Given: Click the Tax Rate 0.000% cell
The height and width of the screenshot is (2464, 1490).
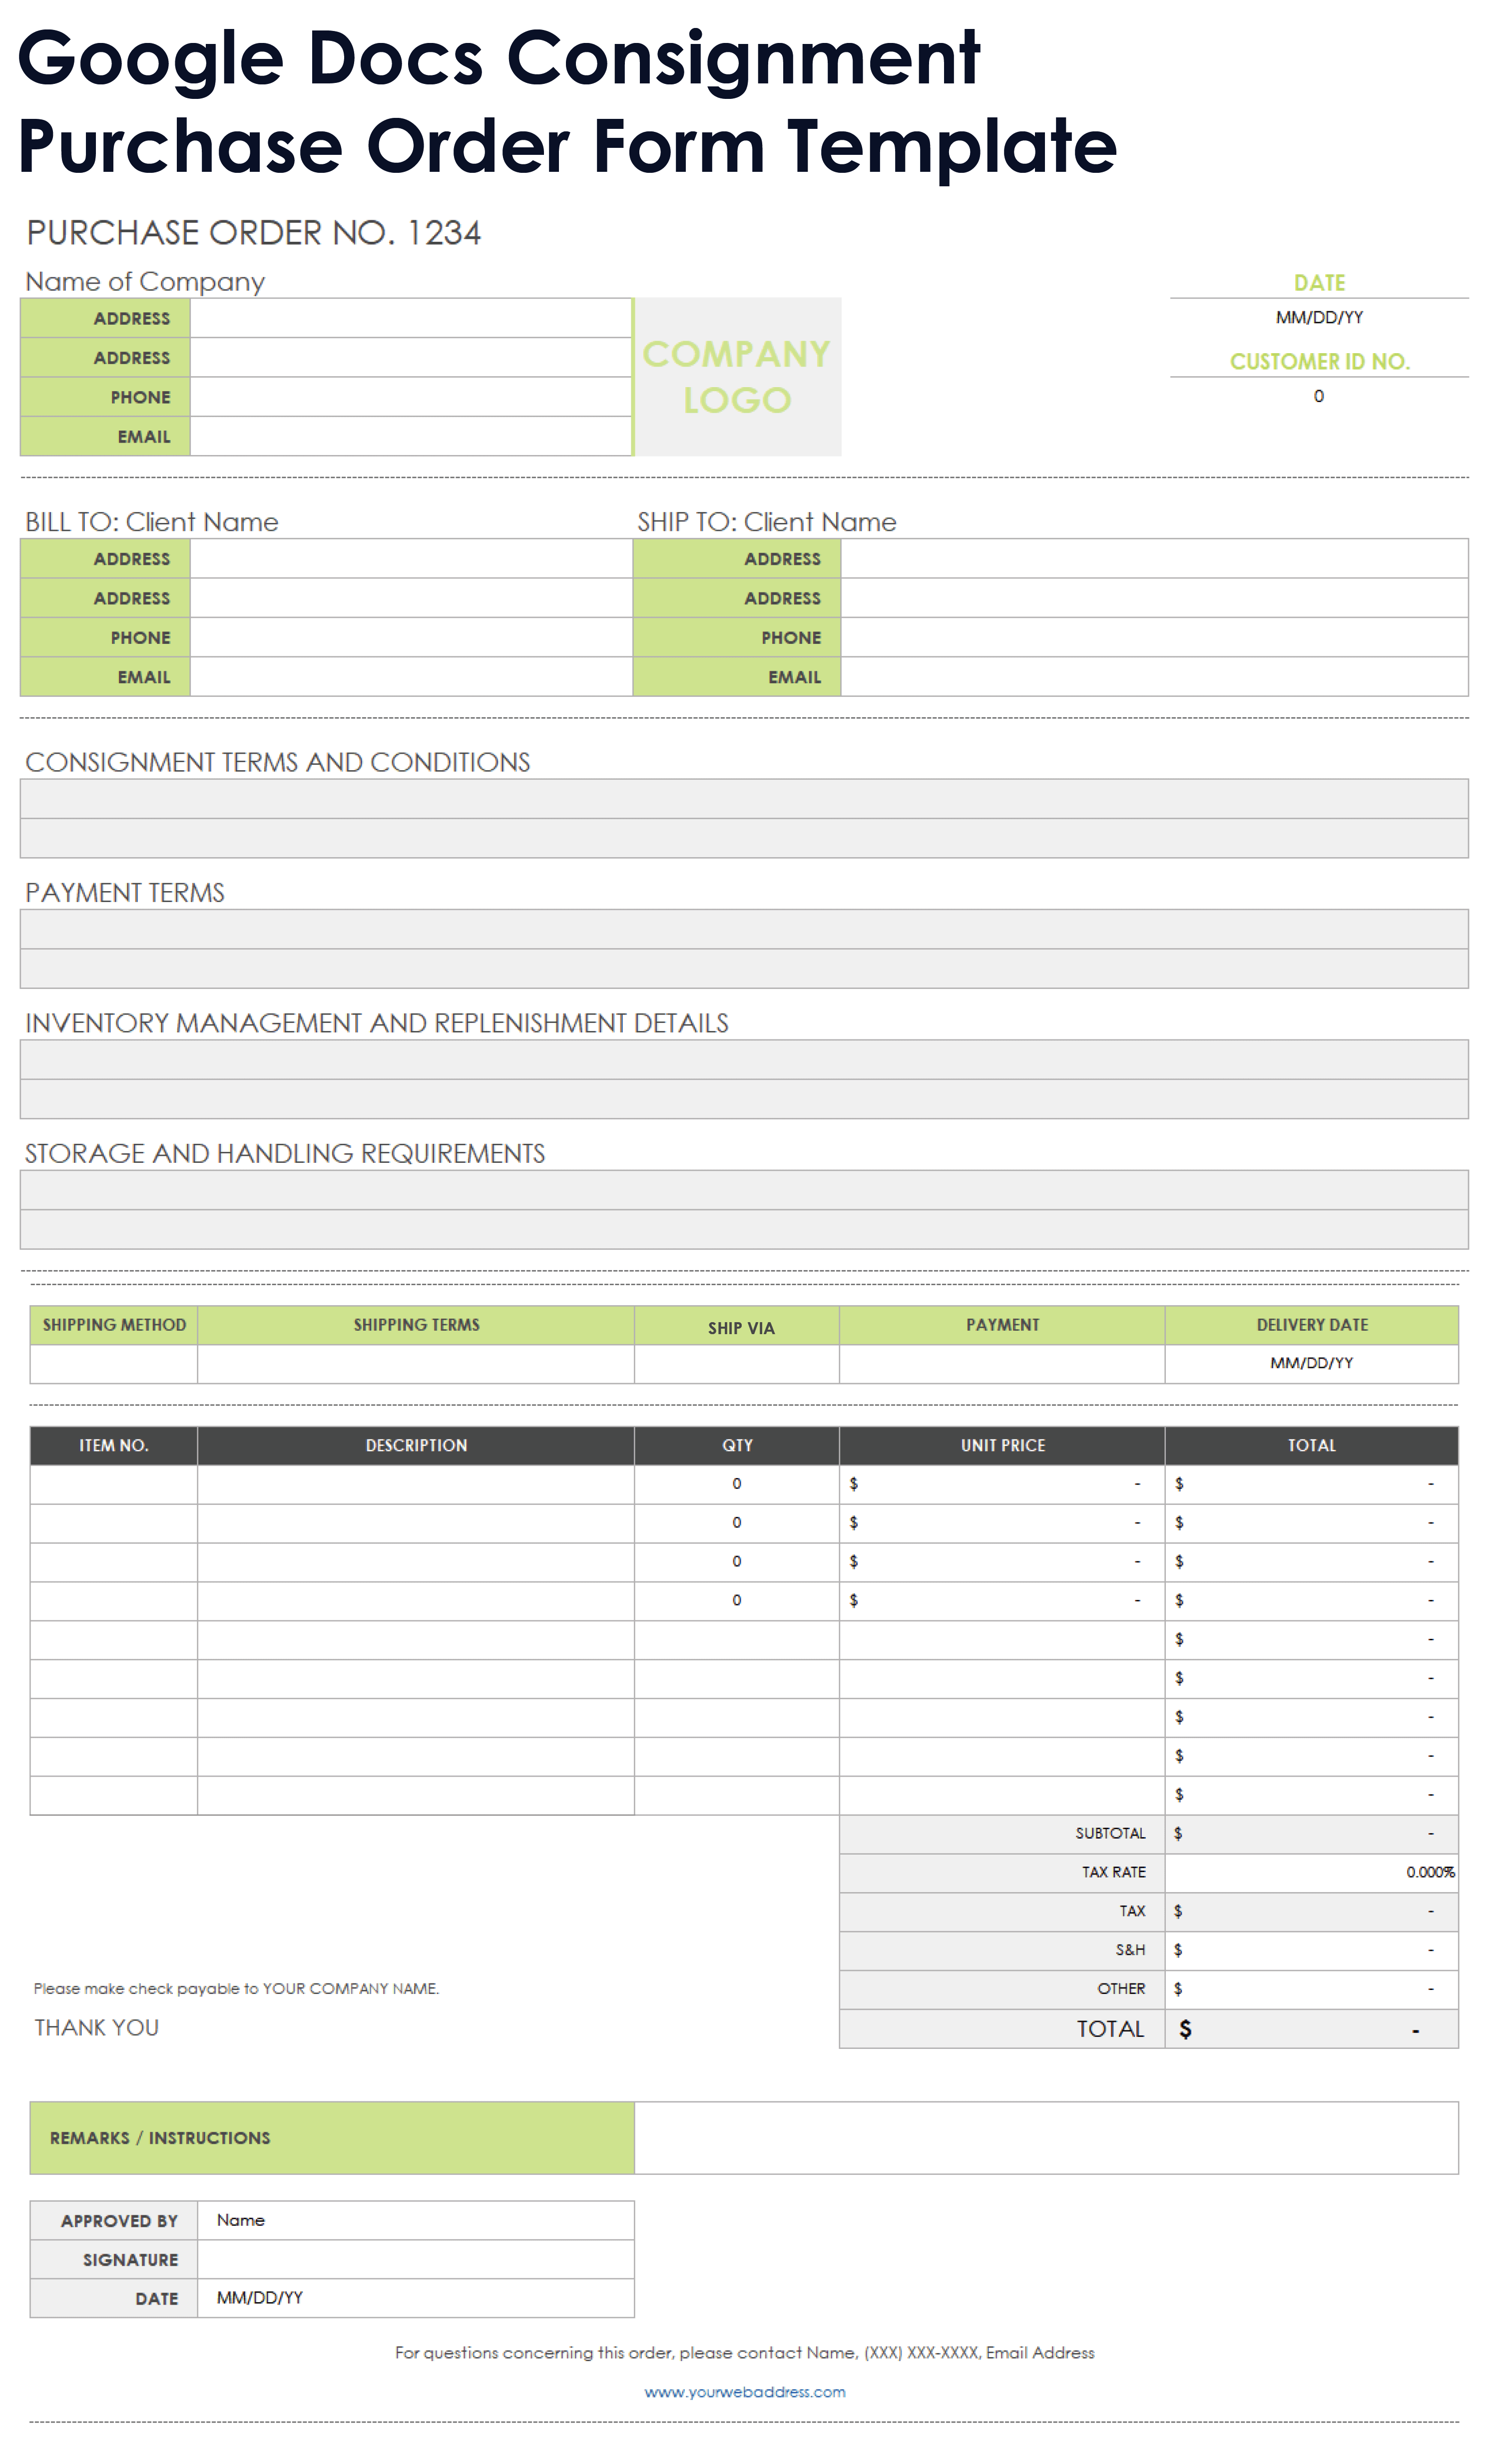Looking at the screenshot, I should [1311, 1873].
